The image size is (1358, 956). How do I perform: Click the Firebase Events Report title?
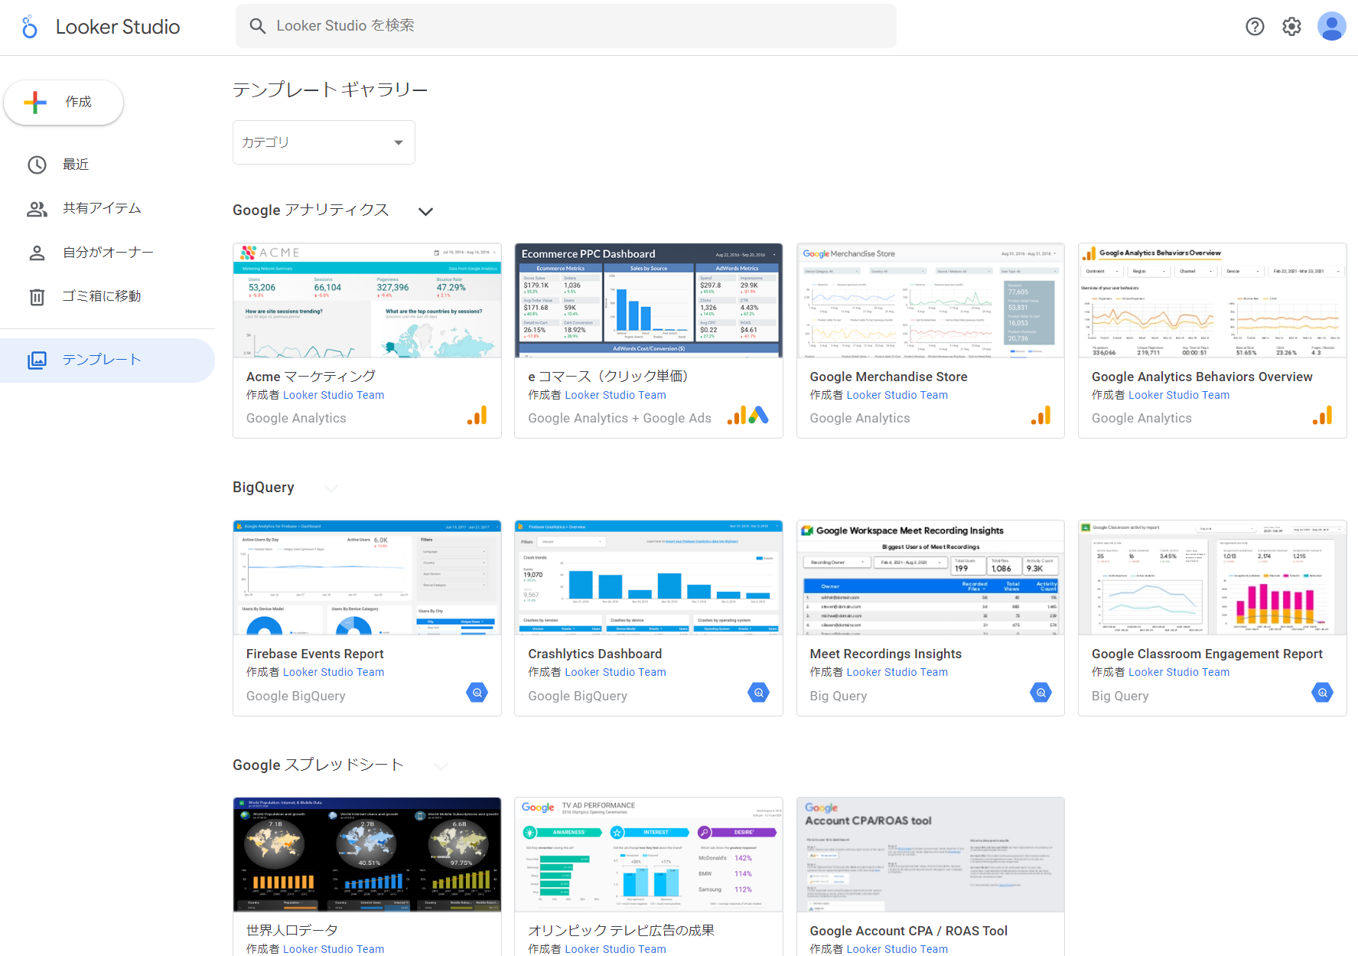click(314, 654)
